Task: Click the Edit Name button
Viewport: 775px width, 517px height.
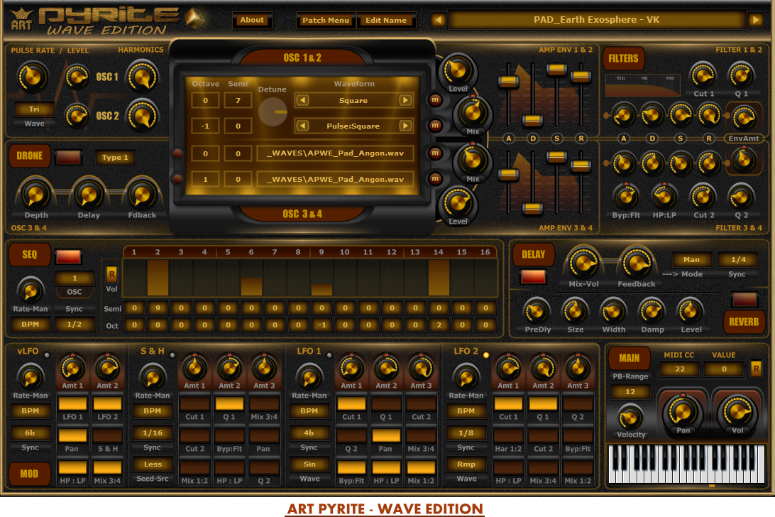Action: pyautogui.click(x=386, y=20)
